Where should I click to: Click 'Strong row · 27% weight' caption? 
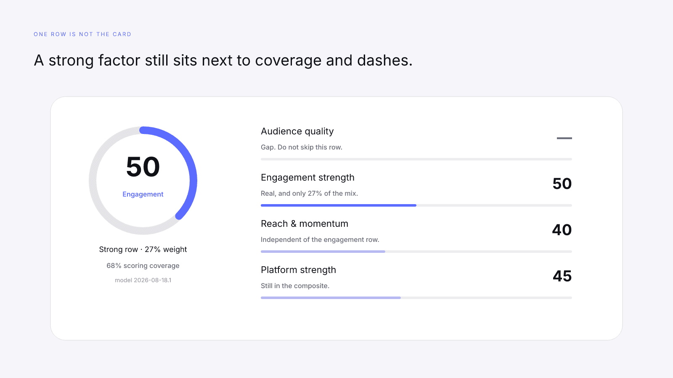(x=143, y=249)
